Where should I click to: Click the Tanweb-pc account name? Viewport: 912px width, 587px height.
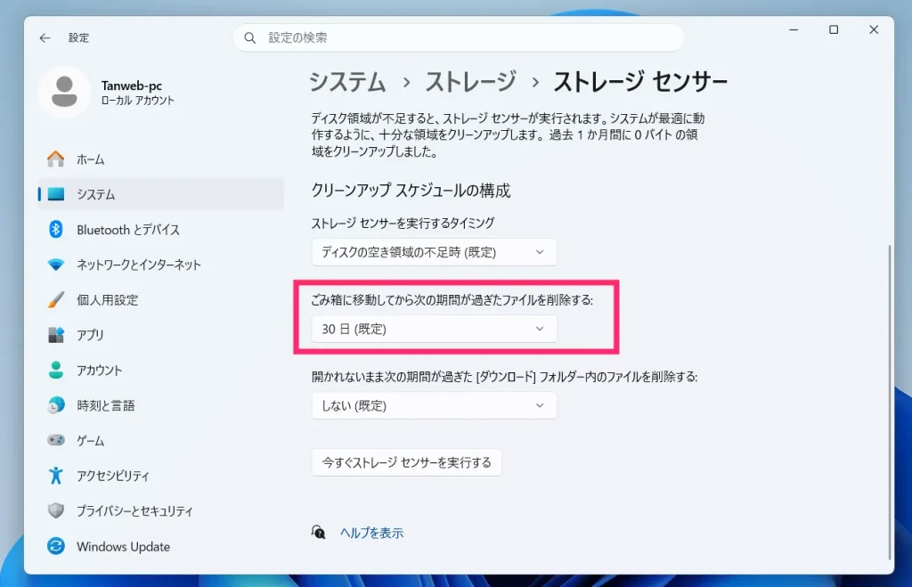pyautogui.click(x=132, y=86)
